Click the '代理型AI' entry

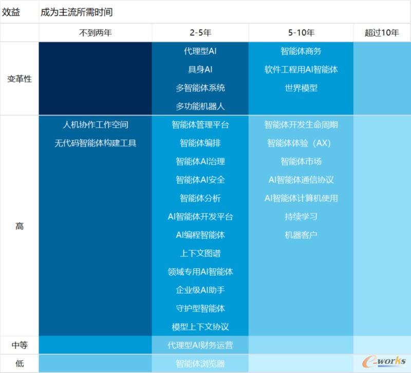click(200, 51)
